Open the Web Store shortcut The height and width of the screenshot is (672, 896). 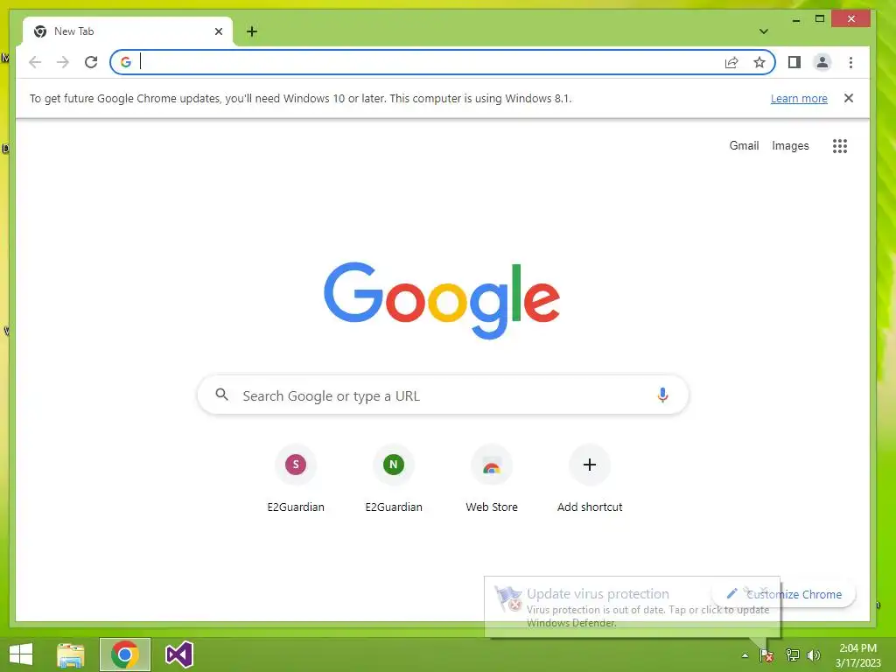pyautogui.click(x=492, y=479)
